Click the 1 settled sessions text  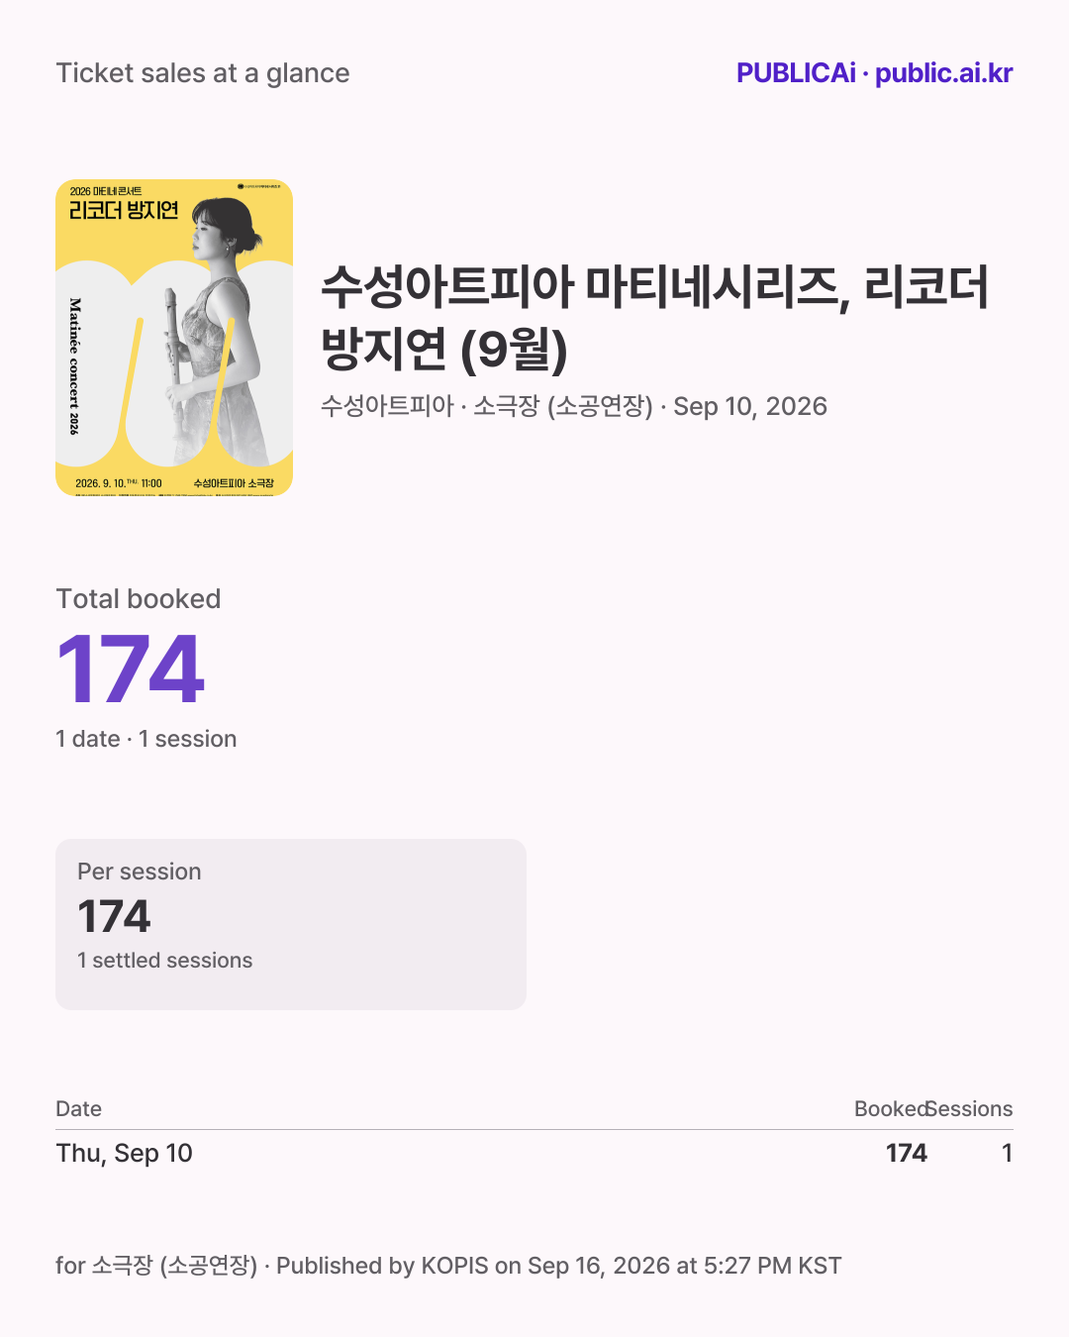[x=165, y=961]
